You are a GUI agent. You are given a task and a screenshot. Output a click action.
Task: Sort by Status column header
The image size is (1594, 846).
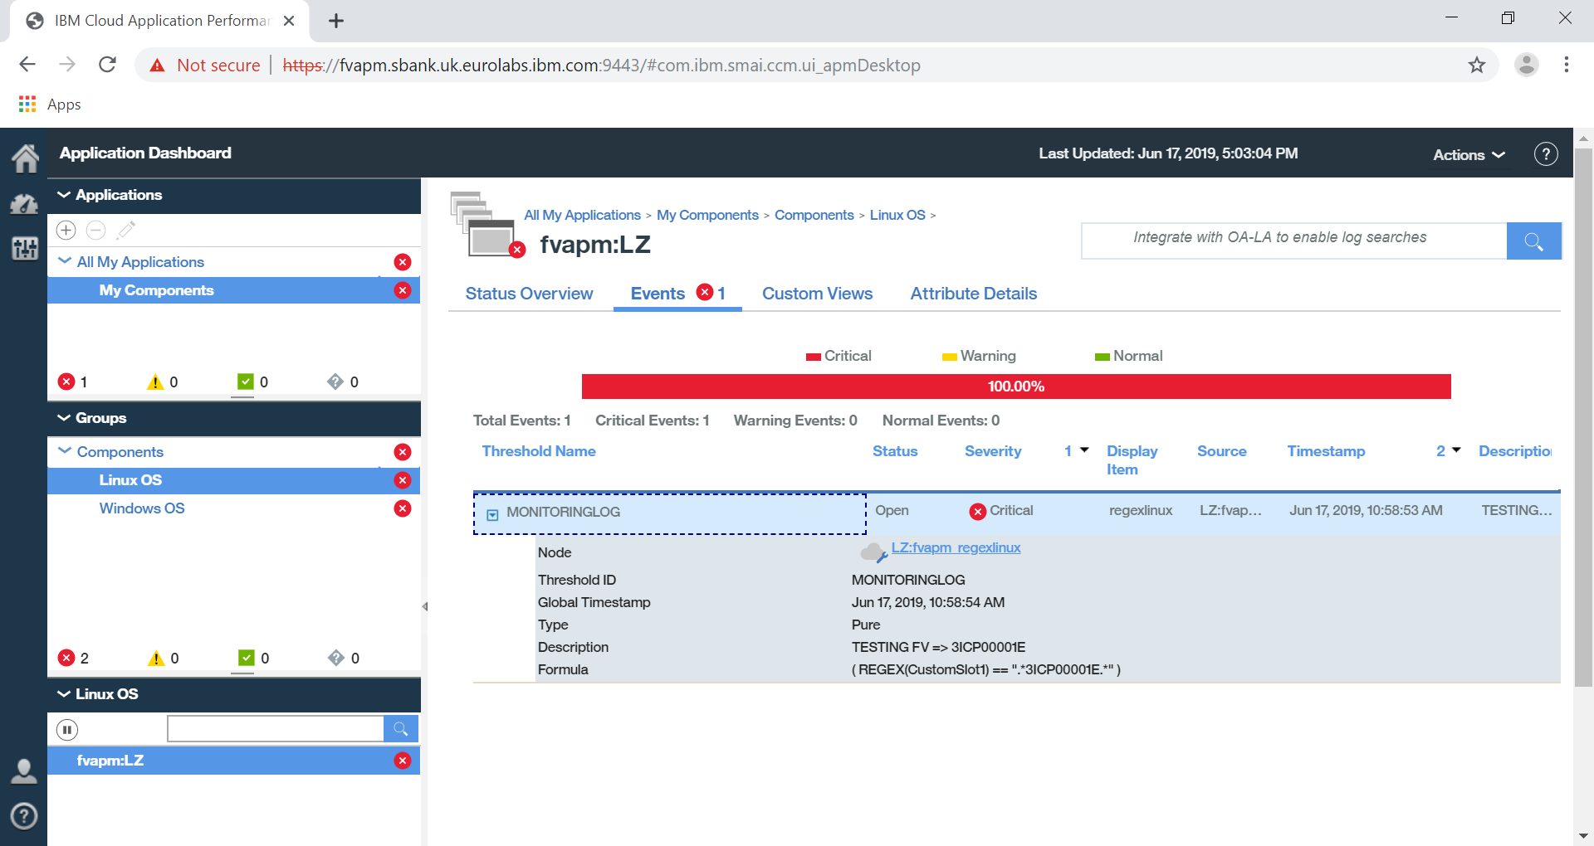(895, 451)
